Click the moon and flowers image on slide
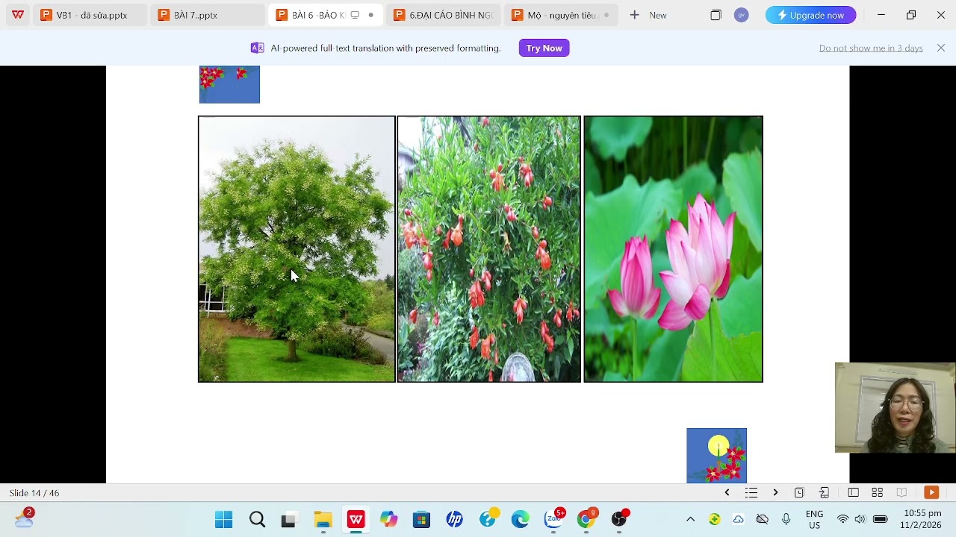The image size is (956, 537). 716,455
